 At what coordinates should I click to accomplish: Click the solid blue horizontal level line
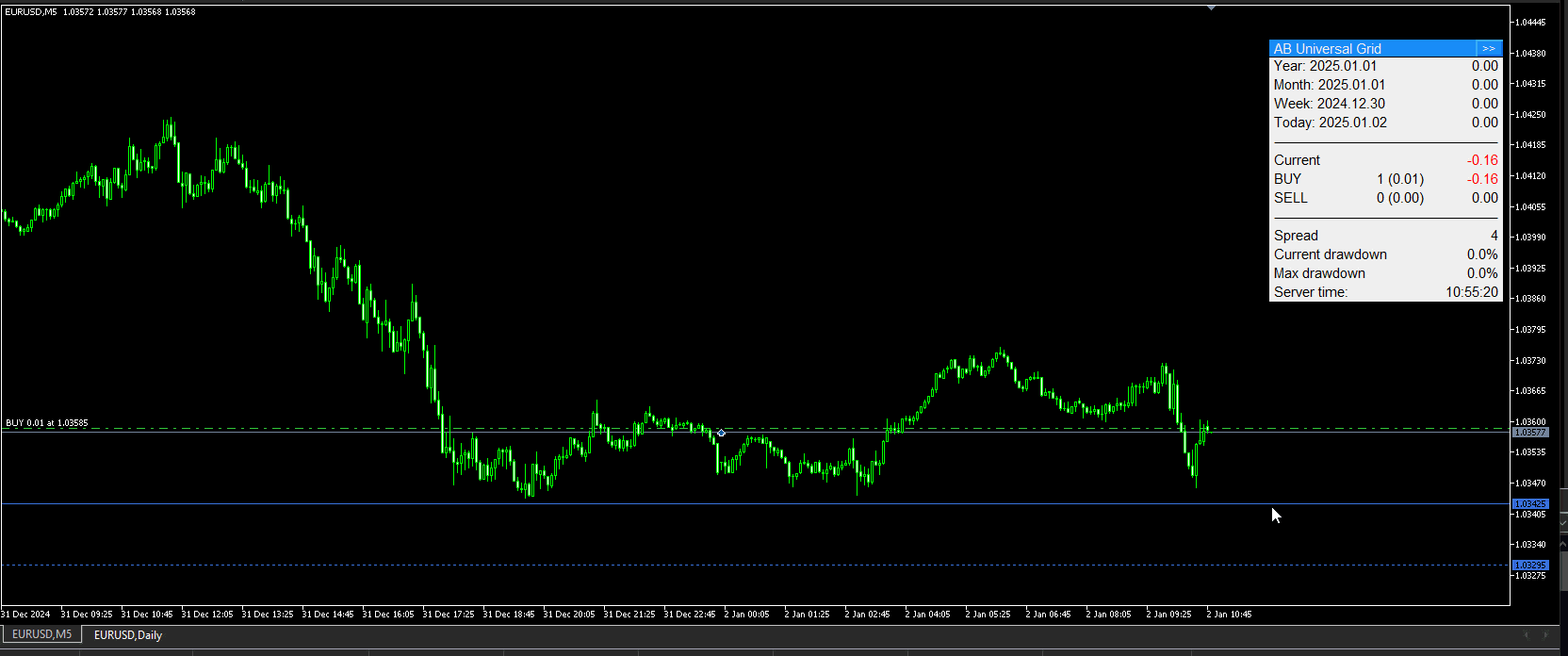pyautogui.click(x=754, y=504)
